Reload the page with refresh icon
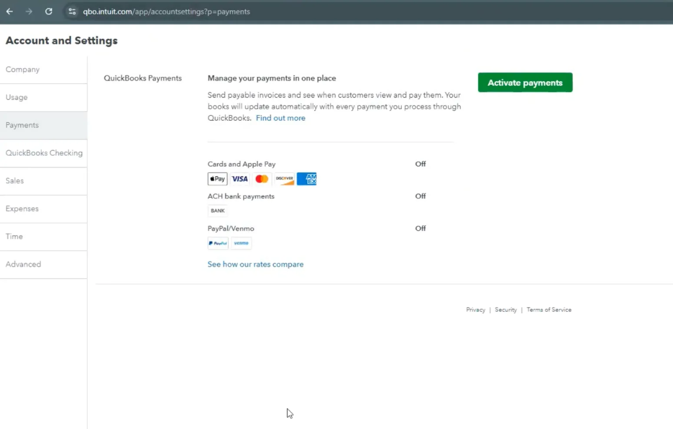The image size is (673, 429). [x=49, y=11]
